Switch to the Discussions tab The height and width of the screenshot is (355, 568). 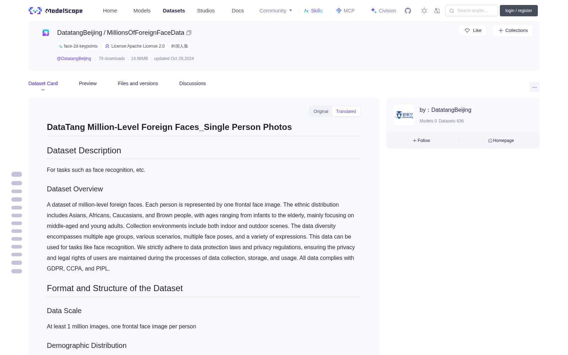192,83
